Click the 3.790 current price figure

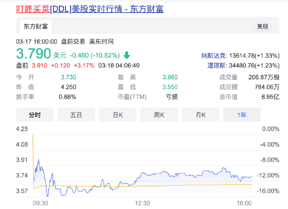pyautogui.click(x=33, y=53)
